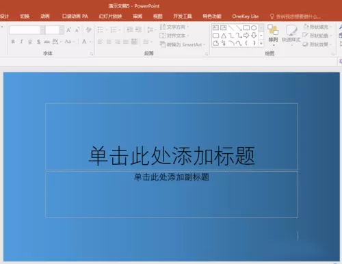Toggle text Shadow button
The height and width of the screenshot is (264, 342).
click(x=38, y=42)
